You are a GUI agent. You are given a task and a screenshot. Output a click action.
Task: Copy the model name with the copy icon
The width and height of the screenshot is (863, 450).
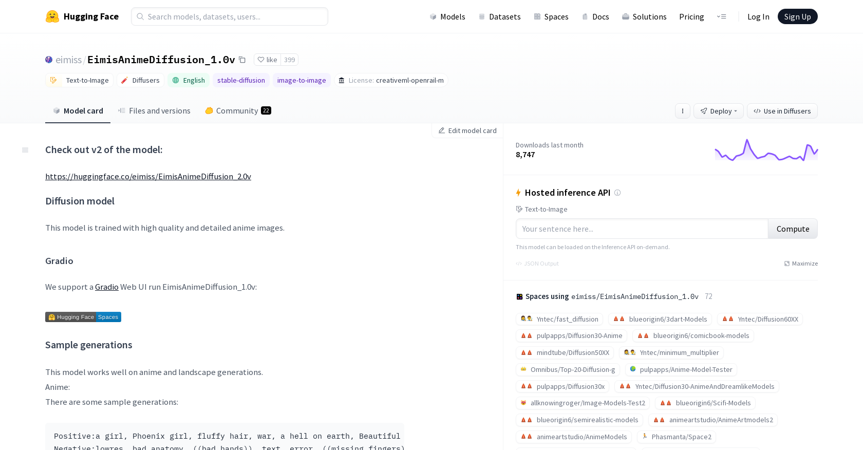[242, 60]
